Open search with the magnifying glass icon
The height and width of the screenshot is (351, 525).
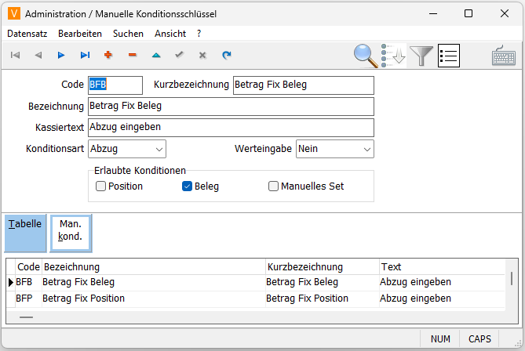[366, 56]
